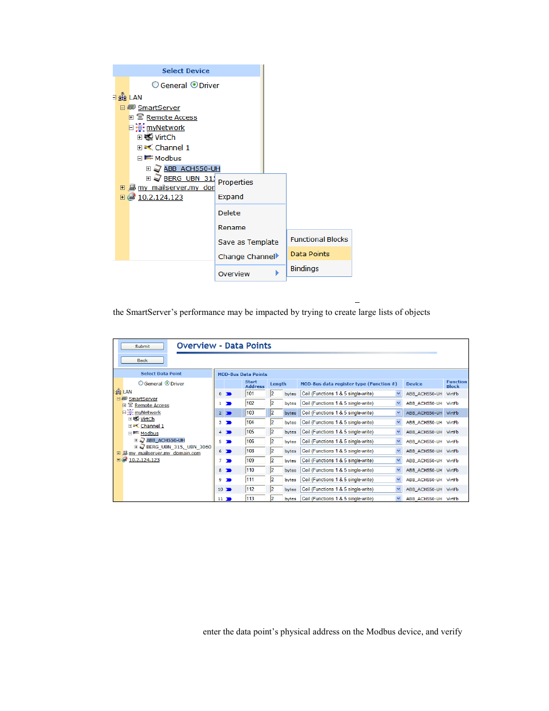Collapse Modbus node in Select Device tree
This screenshot has width=549, height=711.
(x=140, y=158)
